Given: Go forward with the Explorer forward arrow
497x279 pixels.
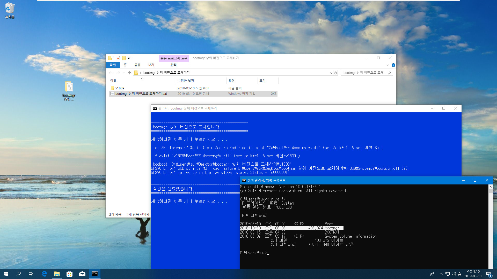Looking at the screenshot, I should click(118, 73).
